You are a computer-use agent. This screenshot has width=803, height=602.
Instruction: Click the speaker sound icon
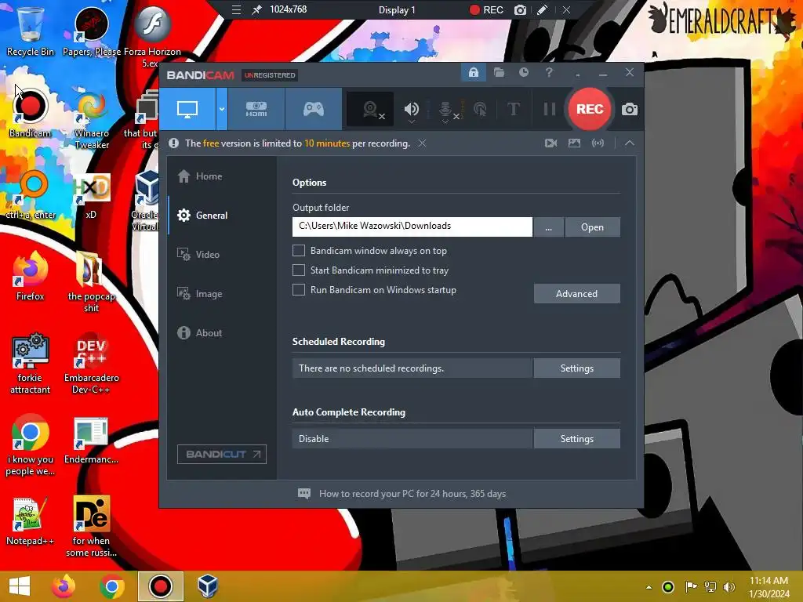411,109
